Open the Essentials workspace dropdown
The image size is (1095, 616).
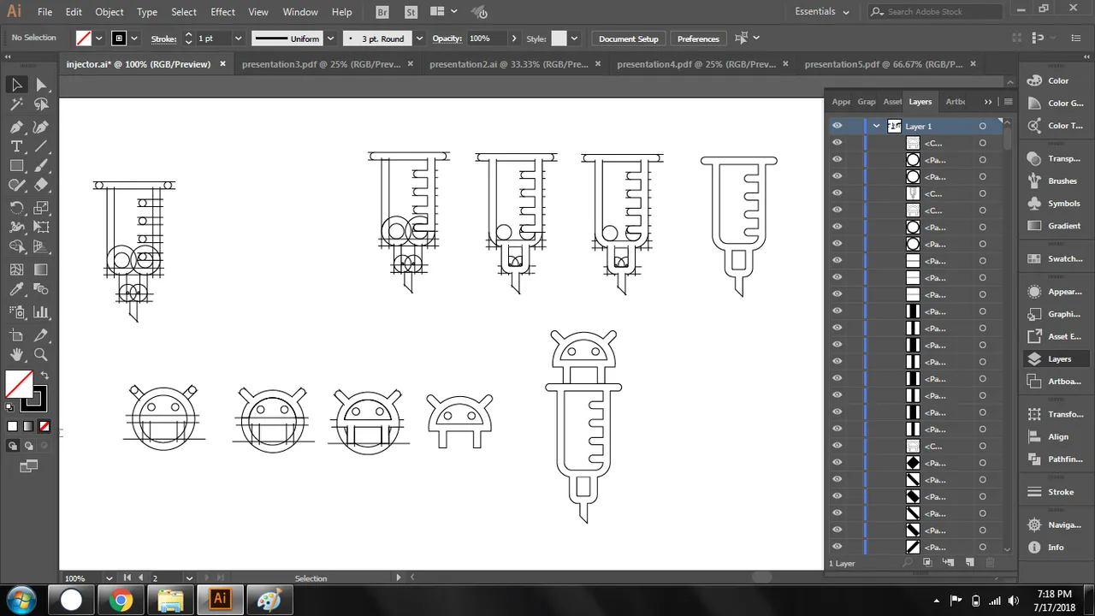click(822, 12)
